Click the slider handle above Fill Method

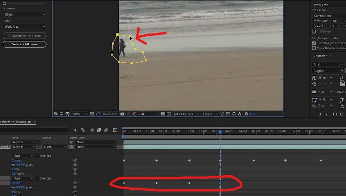click(x=5, y=3)
